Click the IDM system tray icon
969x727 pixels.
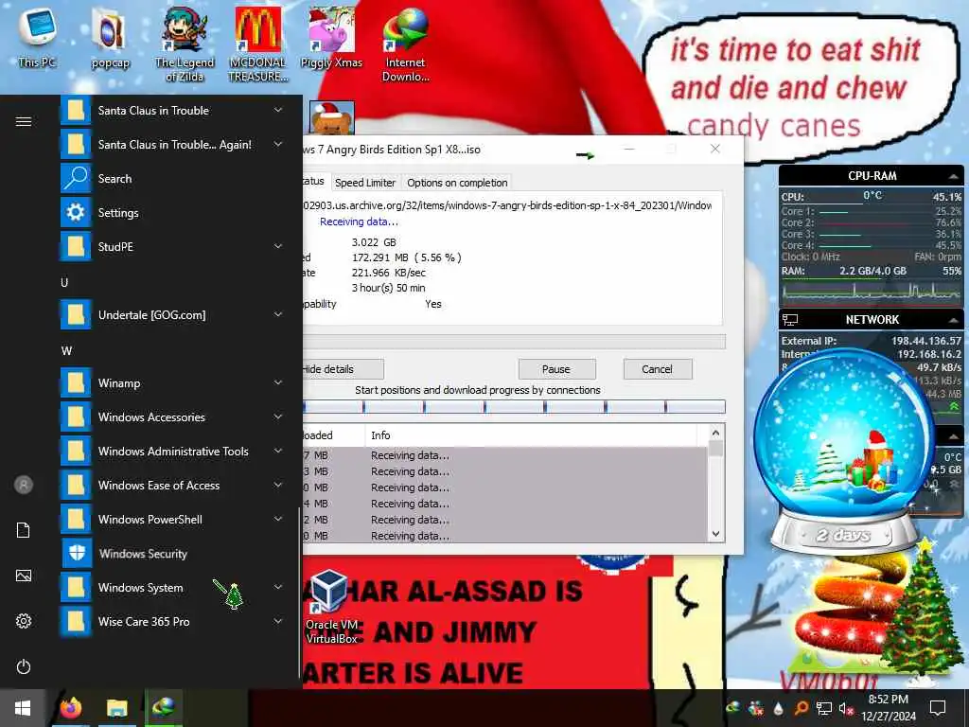click(x=733, y=708)
